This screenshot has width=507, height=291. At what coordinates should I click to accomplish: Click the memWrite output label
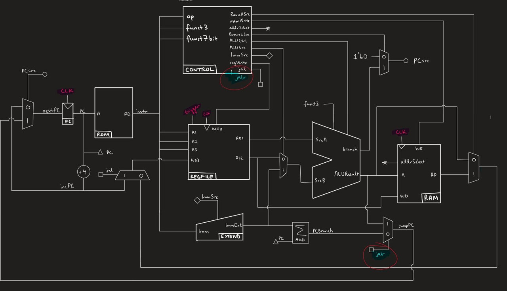[x=240, y=21]
